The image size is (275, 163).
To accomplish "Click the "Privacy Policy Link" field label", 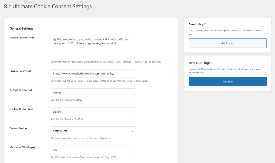I will point(20,71).
